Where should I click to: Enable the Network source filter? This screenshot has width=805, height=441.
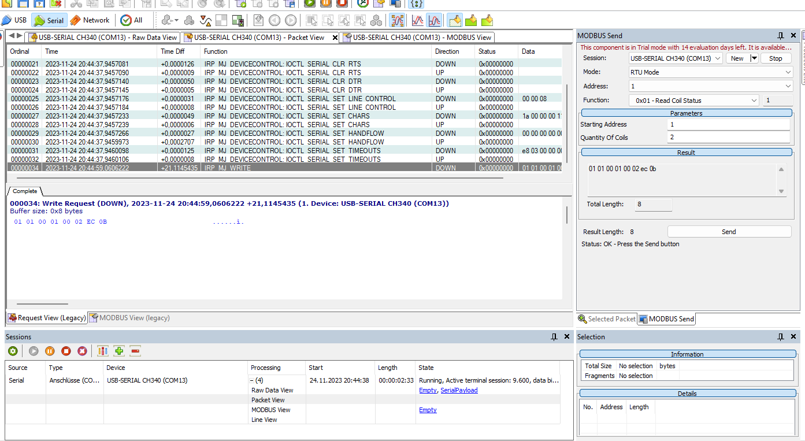pos(90,20)
